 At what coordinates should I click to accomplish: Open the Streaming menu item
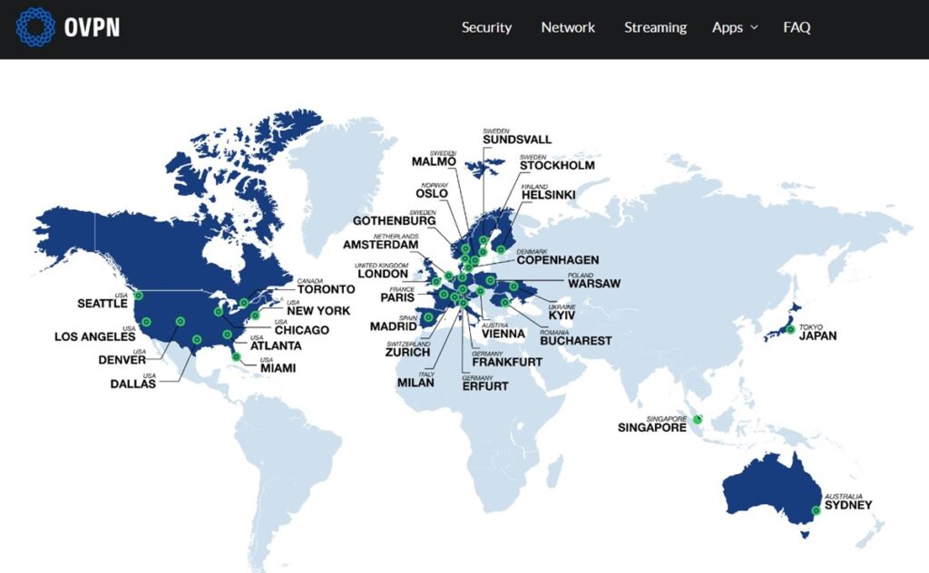[655, 27]
